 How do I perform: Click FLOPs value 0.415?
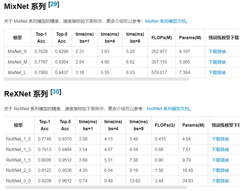coord(160,139)
